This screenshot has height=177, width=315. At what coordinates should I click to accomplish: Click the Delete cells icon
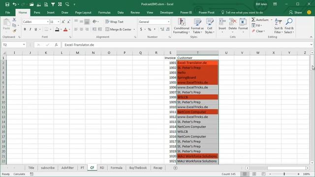coord(233,22)
